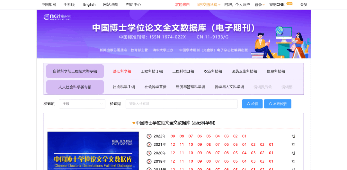Screen dimensions: 347x170
Task: Open 2020年 issue 06
Action: [227, 153]
